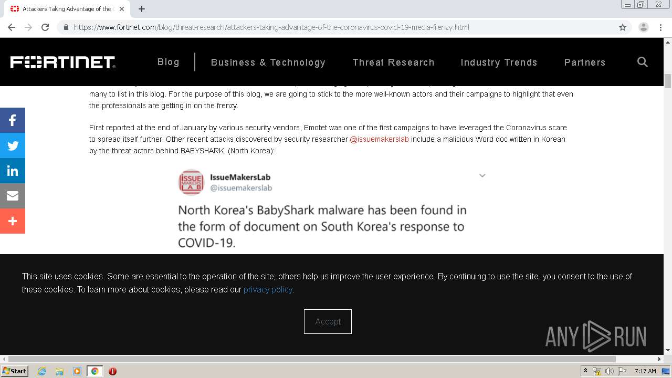Open media player taskbar icon
Image resolution: width=672 pixels, height=378 pixels.
[x=77, y=371]
